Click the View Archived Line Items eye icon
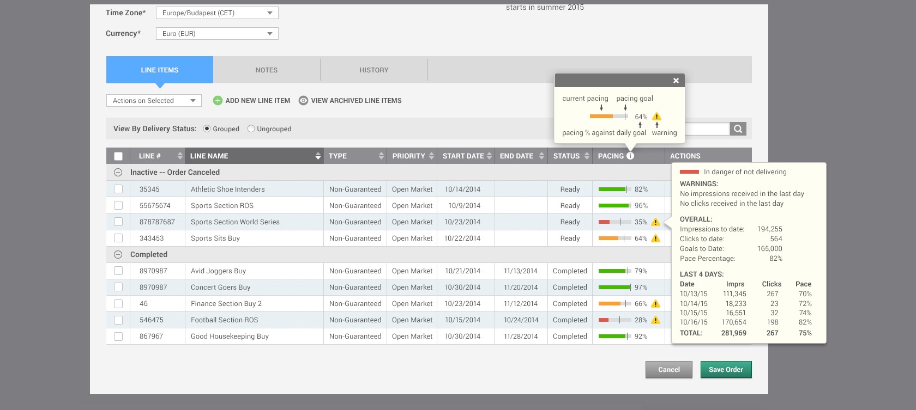Image resolution: width=916 pixels, height=410 pixels. pyautogui.click(x=303, y=101)
